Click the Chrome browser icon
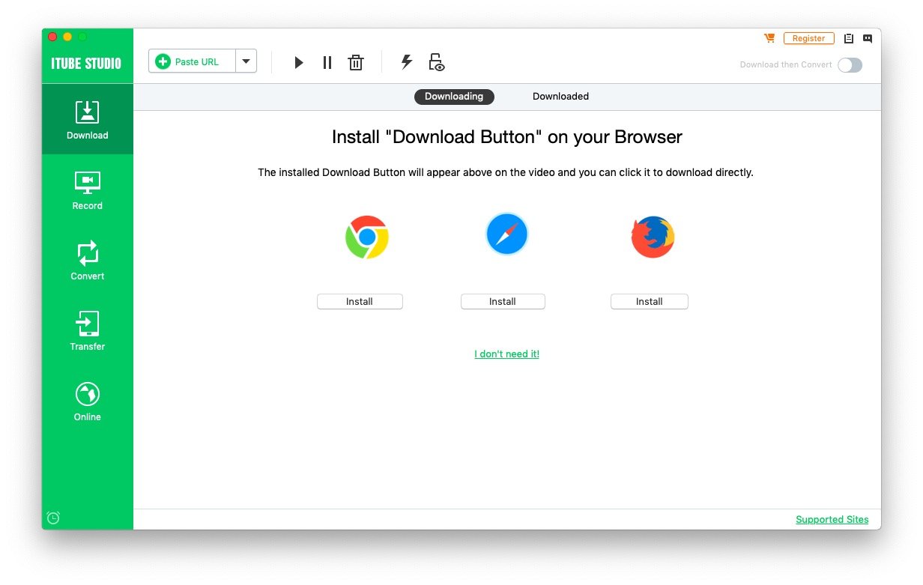The width and height of the screenshot is (923, 585). tap(367, 237)
